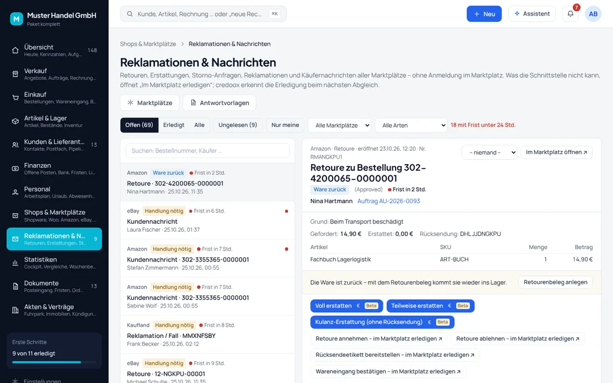Click Retourenbeleg anlegen button
The width and height of the screenshot is (613, 383).
pyautogui.click(x=556, y=282)
